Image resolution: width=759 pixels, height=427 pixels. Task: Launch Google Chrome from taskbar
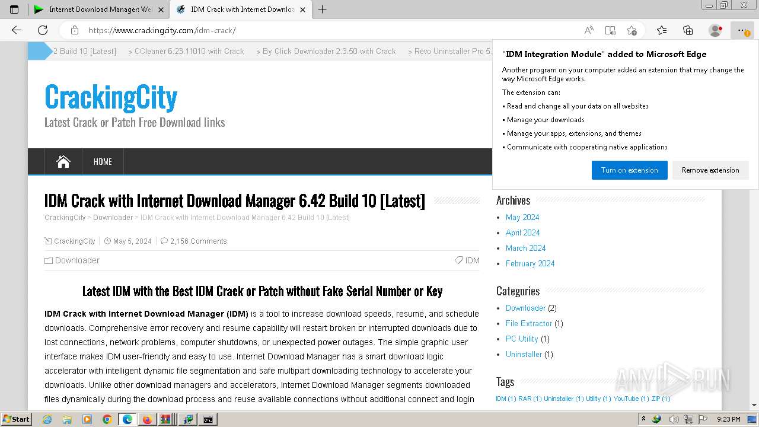tap(107, 419)
